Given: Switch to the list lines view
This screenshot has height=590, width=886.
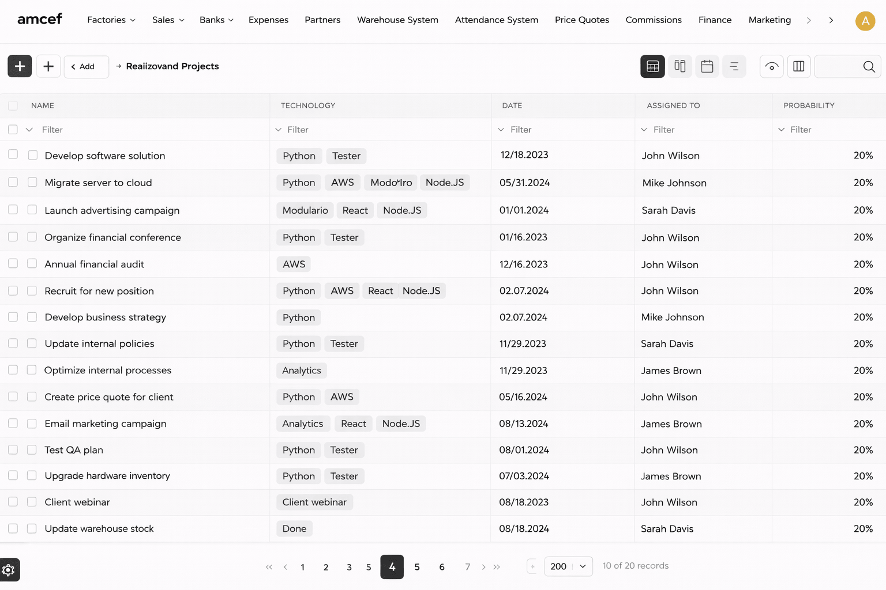Looking at the screenshot, I should point(734,66).
